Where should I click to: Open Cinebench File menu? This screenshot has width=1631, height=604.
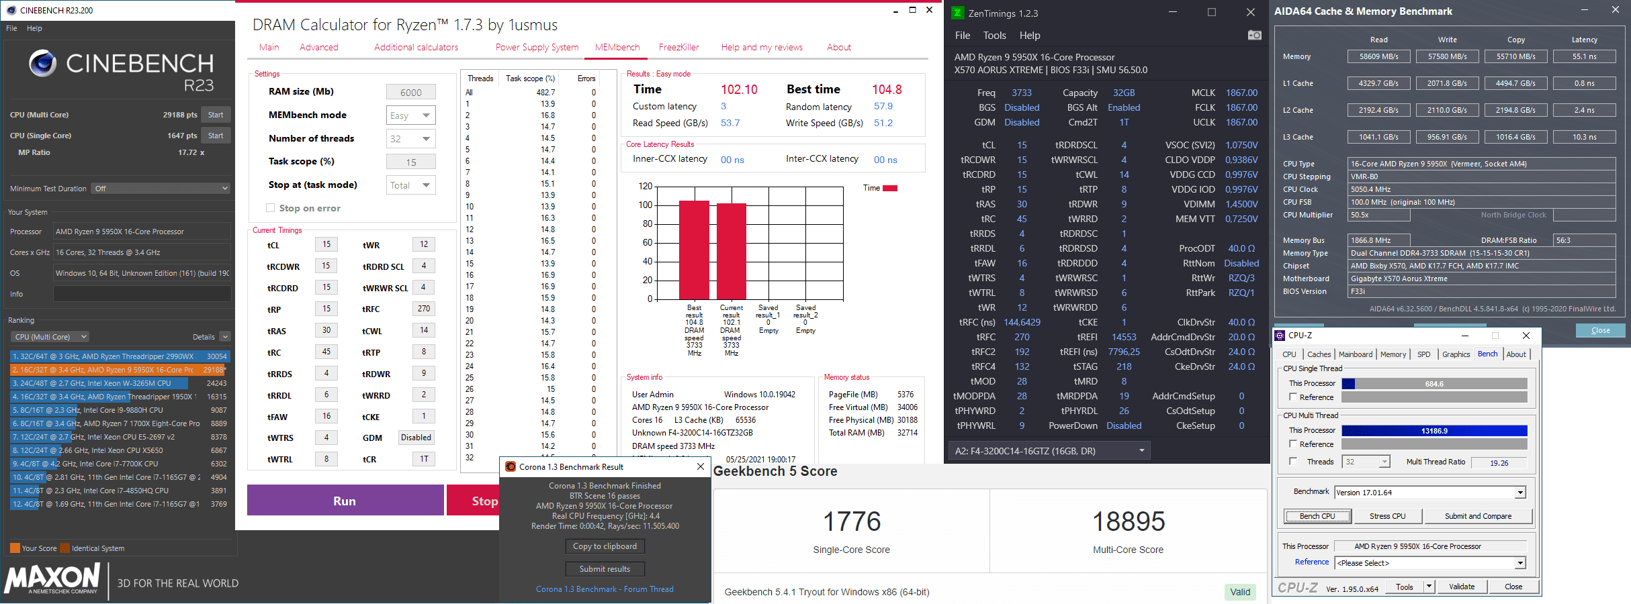point(11,28)
